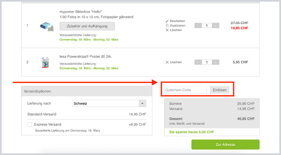
Task: Decrease Bilderbox quantity with minus button
Action: pos(198,25)
